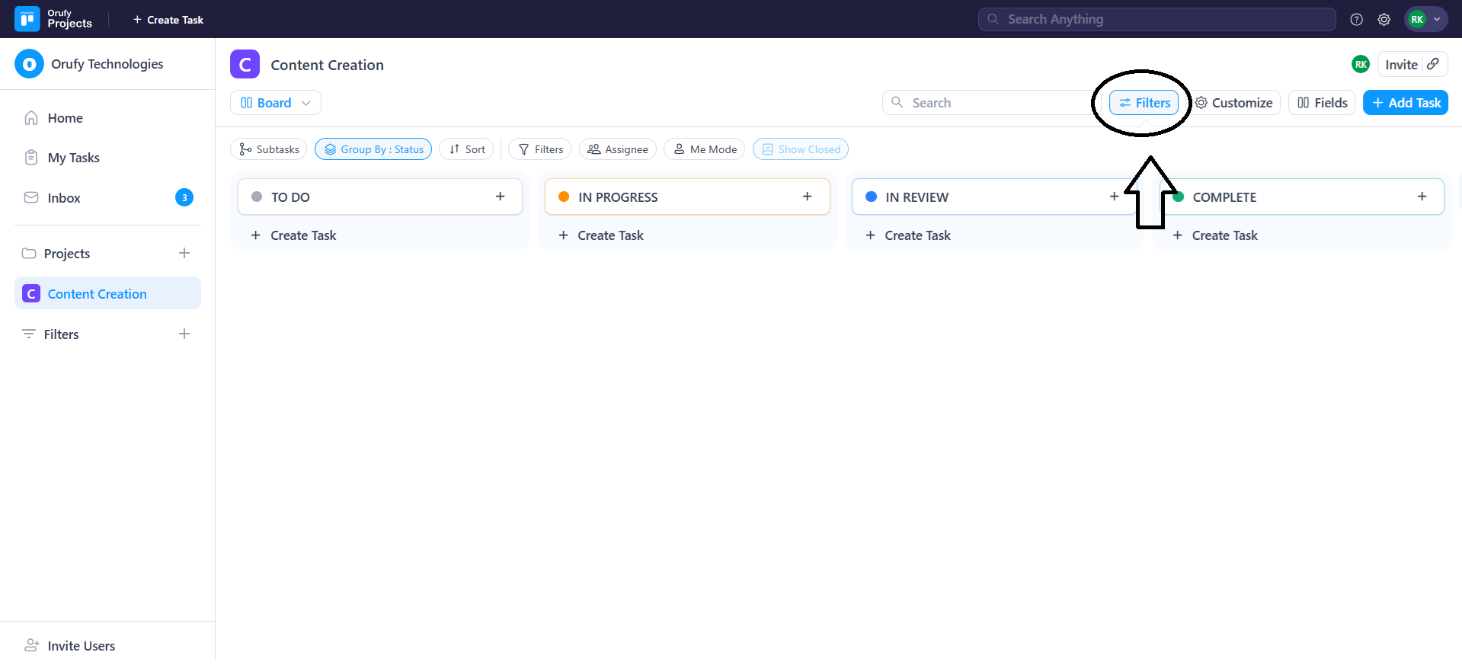The width and height of the screenshot is (1462, 665).
Task: Go to My Tasks in sidebar
Action: coord(73,158)
